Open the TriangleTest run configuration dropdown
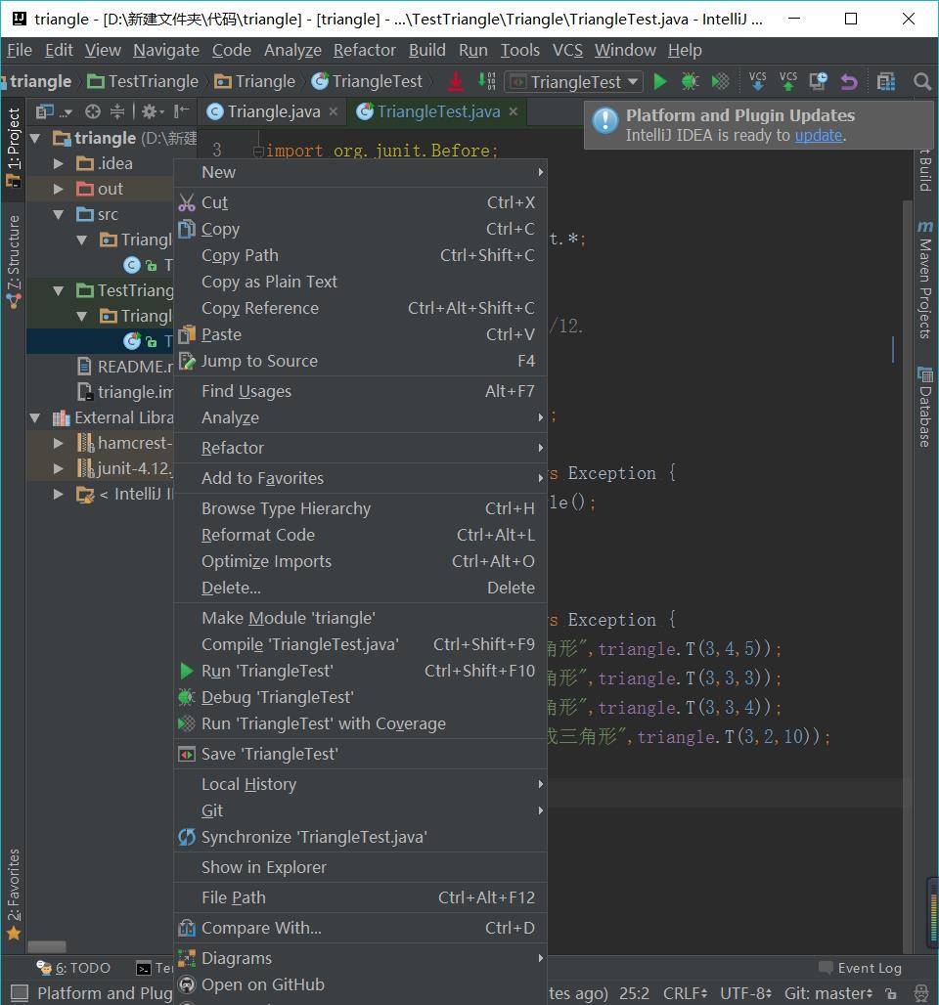Screen dimensions: 939x1005 pos(575,82)
